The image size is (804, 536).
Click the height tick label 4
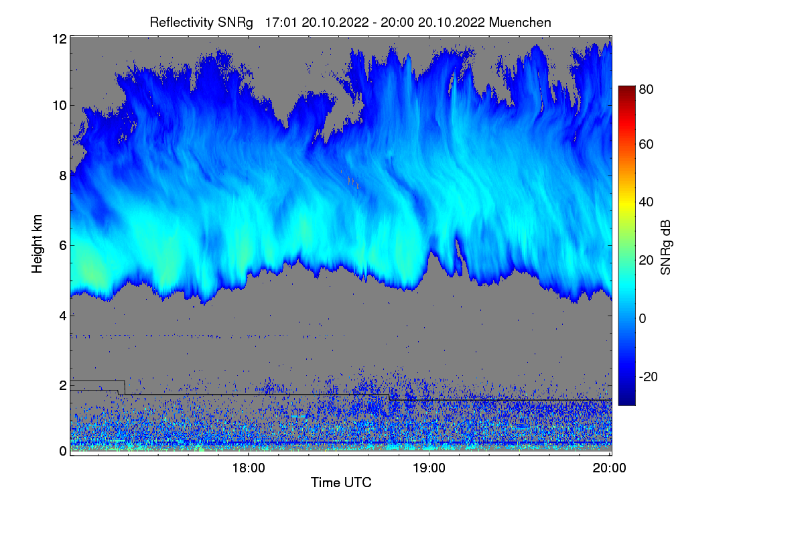click(x=63, y=315)
